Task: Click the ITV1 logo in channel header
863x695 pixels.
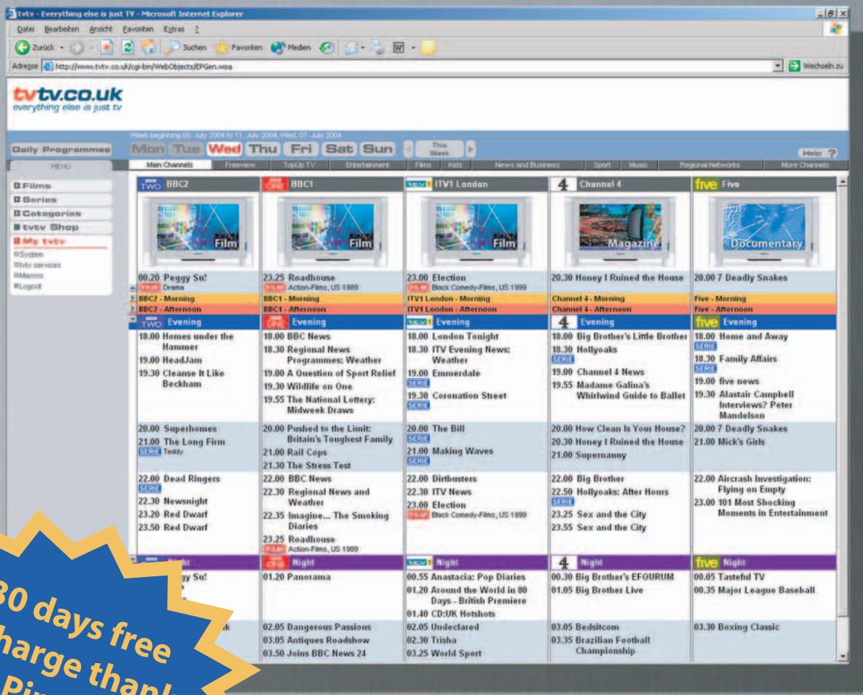Action: click(x=418, y=185)
